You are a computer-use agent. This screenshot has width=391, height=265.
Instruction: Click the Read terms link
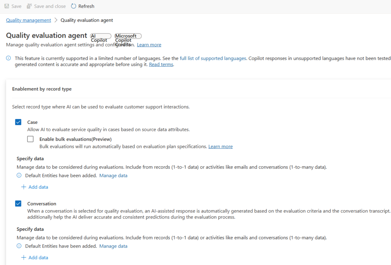pyautogui.click(x=161, y=64)
